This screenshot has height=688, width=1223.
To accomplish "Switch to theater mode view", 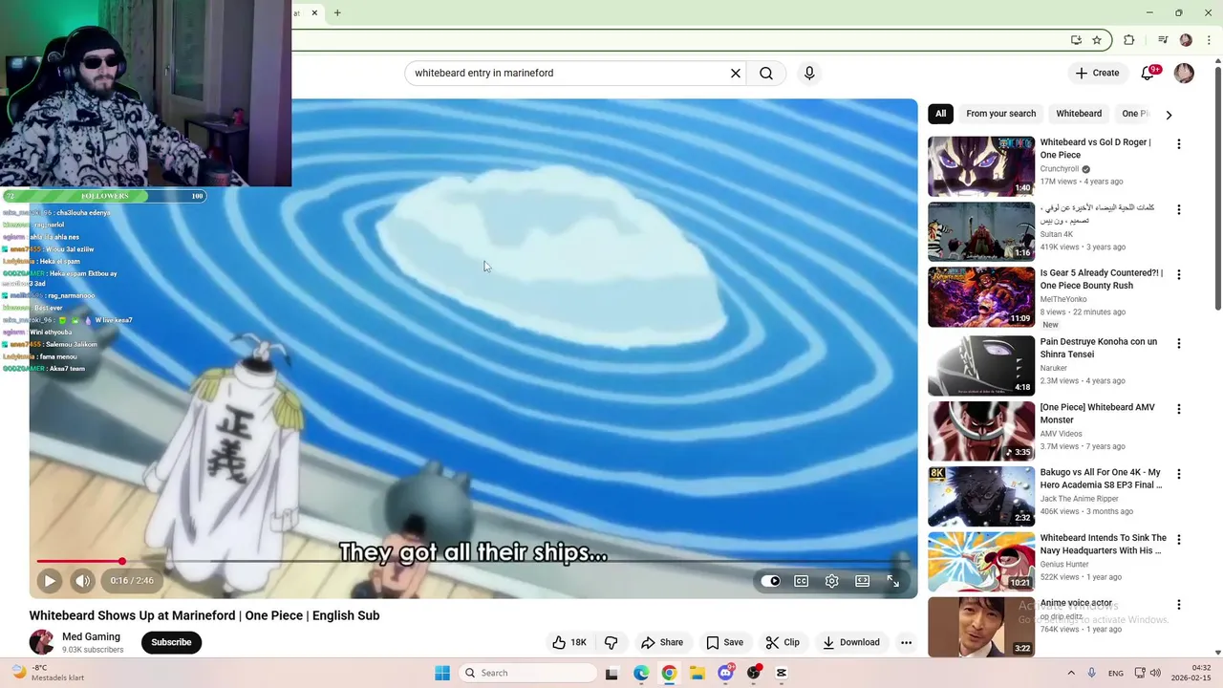I will point(863,581).
